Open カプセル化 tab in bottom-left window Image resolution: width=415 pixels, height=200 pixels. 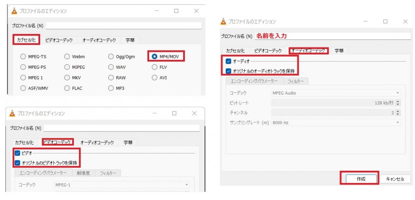pyautogui.click(x=24, y=143)
